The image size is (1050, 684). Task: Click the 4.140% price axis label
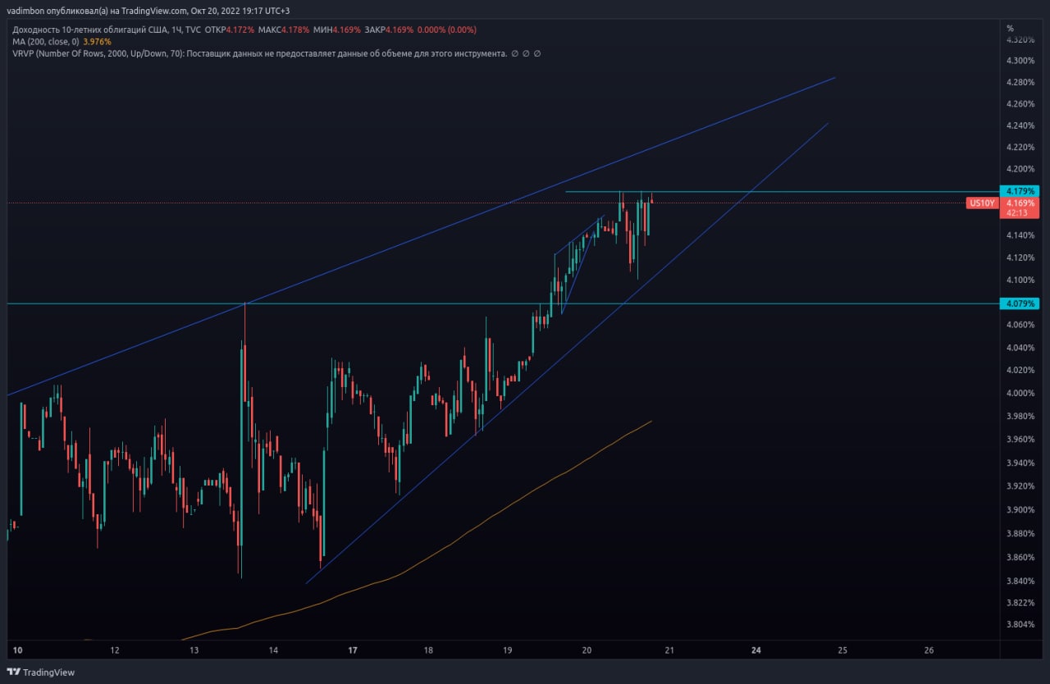(x=1020, y=235)
